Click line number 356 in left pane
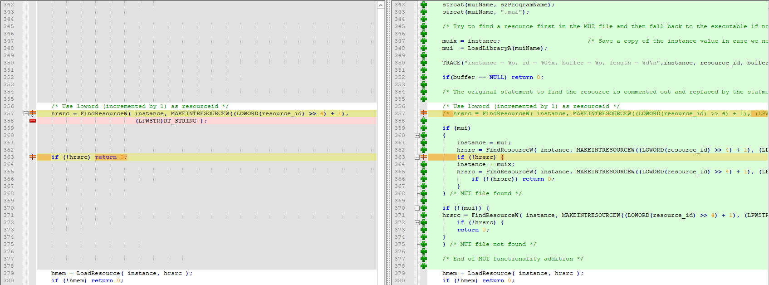Image resolution: width=769 pixels, height=285 pixels. [x=9, y=106]
